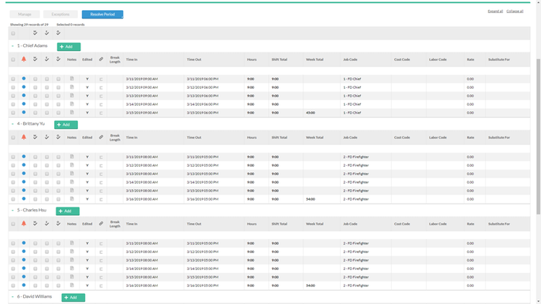Click the red exceptions bell in Chief Adams header

coord(24,59)
